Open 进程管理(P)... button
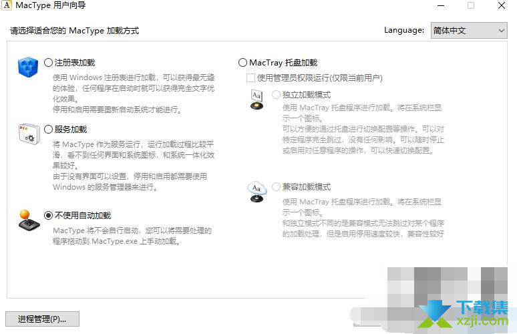The image size is (517, 334). click(x=42, y=319)
